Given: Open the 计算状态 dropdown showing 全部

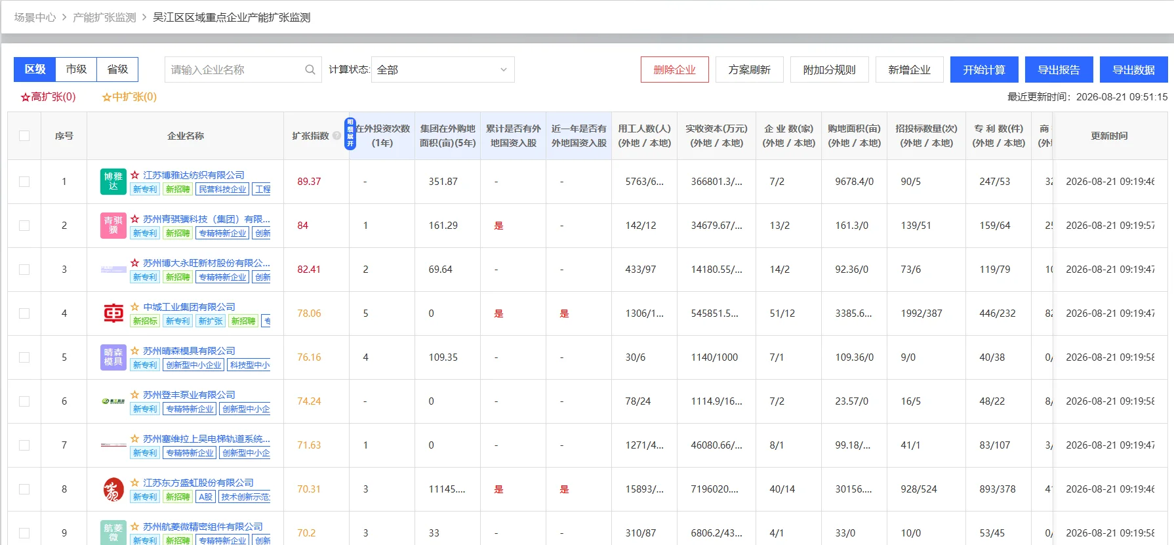Looking at the screenshot, I should click(443, 70).
